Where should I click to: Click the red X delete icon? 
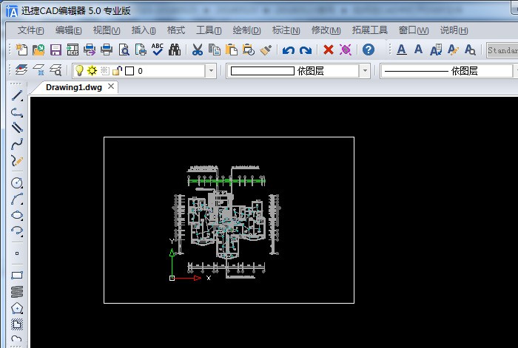(329, 50)
